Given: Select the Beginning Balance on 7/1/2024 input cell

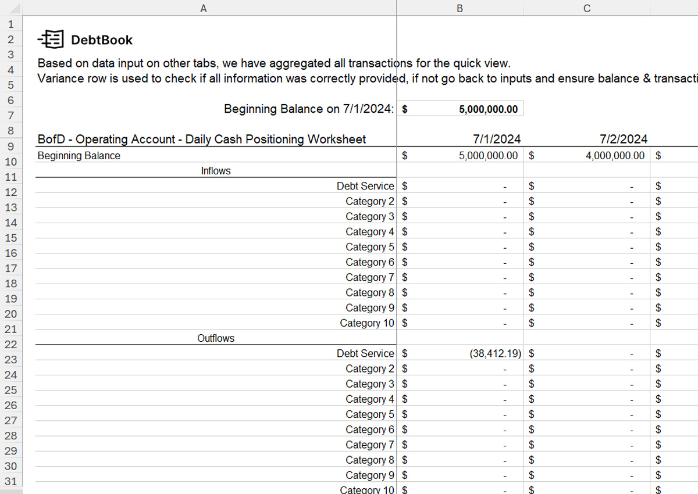Looking at the screenshot, I should point(460,108).
